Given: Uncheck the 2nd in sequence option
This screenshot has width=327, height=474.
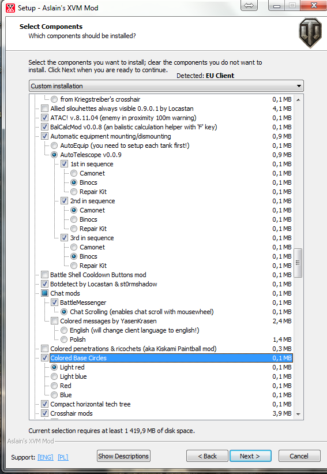Looking at the screenshot, I should tap(64, 201).
